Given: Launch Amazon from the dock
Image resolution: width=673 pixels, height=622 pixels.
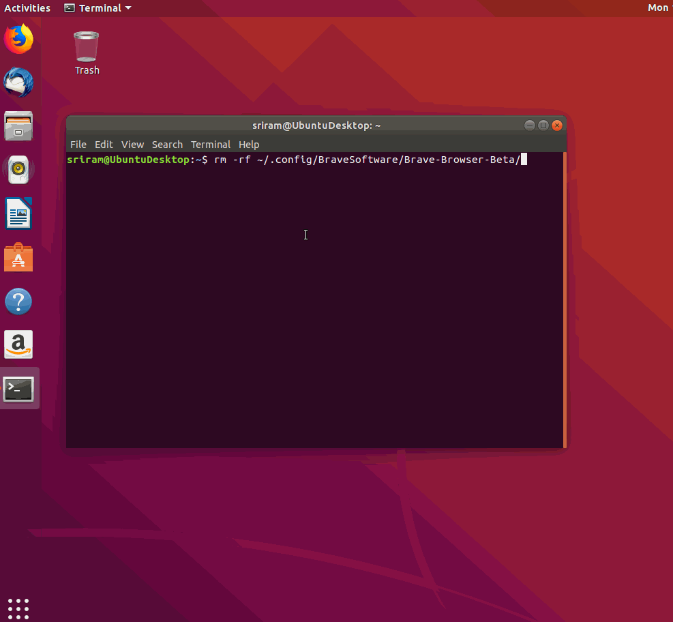Looking at the screenshot, I should point(18,344).
